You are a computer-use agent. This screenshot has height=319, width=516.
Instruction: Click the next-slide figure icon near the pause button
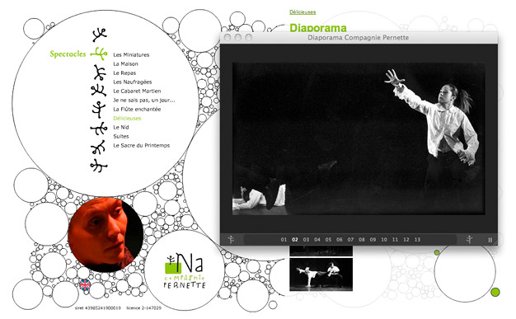click(x=470, y=239)
